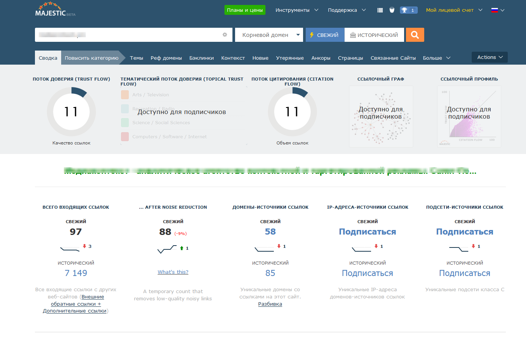Click historic Подписаться under IP-адреса

pyautogui.click(x=368, y=273)
